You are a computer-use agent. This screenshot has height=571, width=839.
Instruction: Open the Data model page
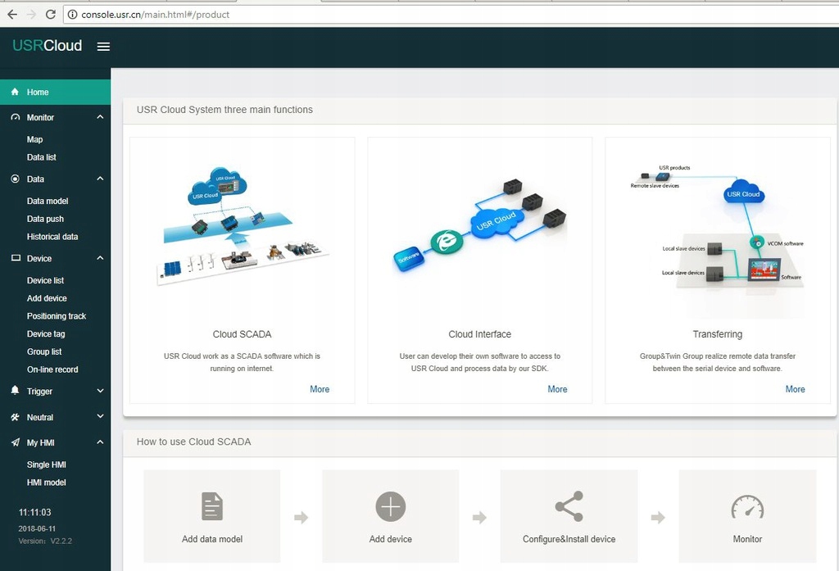coord(48,202)
